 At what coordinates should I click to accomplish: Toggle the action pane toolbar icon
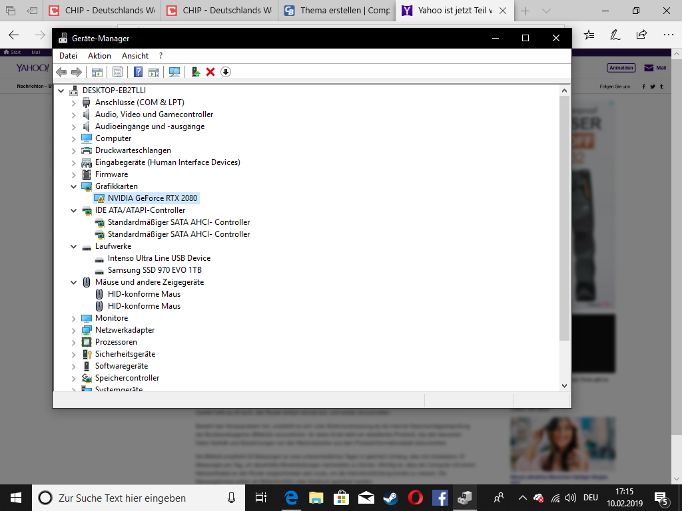(154, 72)
